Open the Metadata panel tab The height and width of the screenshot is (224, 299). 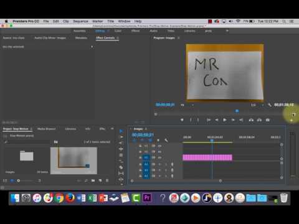pyautogui.click(x=81, y=38)
